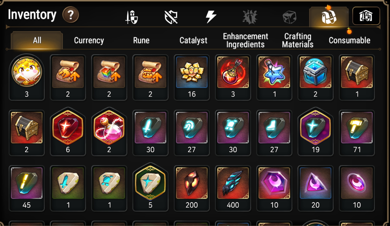Select the lightning bolt category icon
Screen dimensions: 390x226
[211, 17]
